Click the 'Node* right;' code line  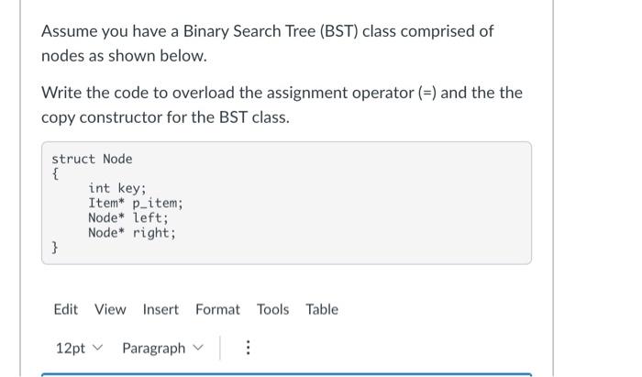tap(132, 232)
